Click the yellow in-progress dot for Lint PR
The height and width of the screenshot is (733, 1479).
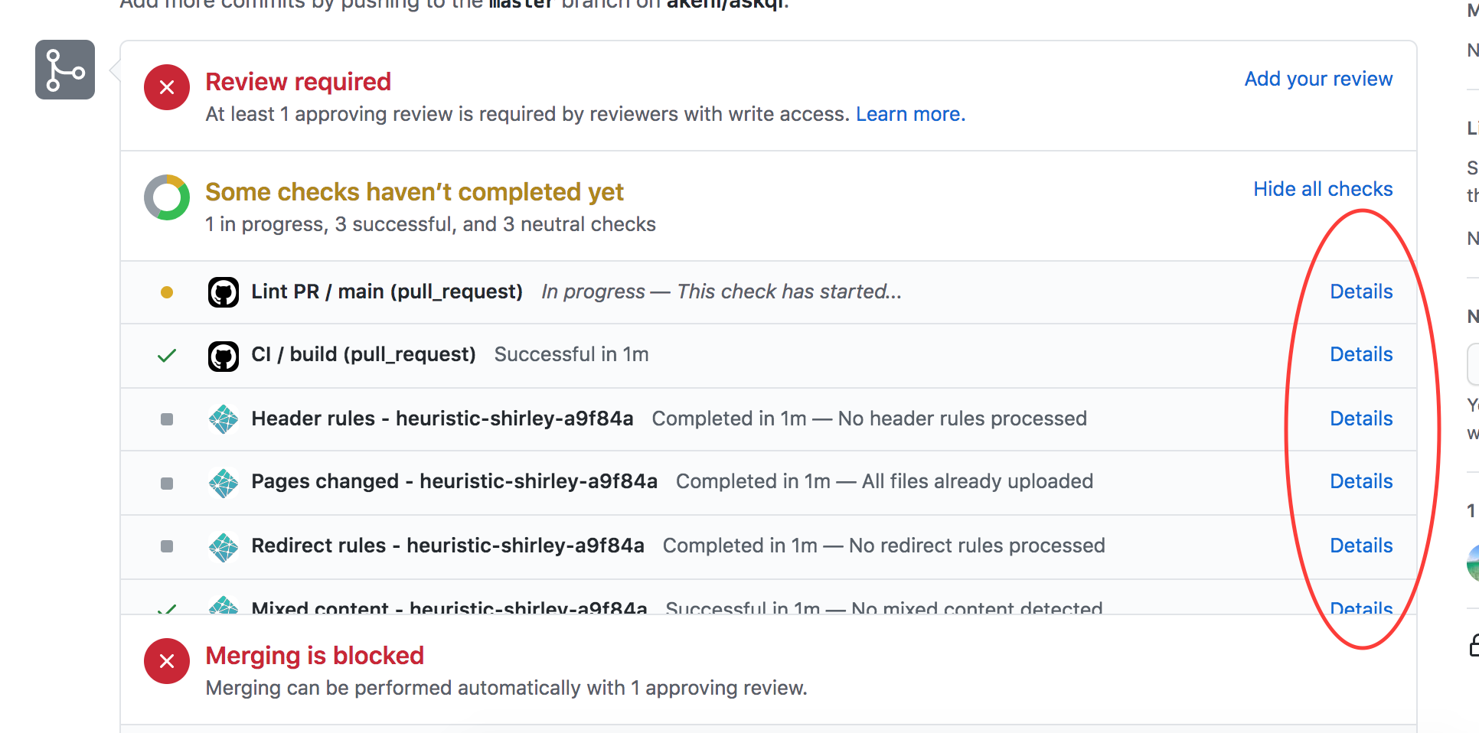pyautogui.click(x=166, y=292)
